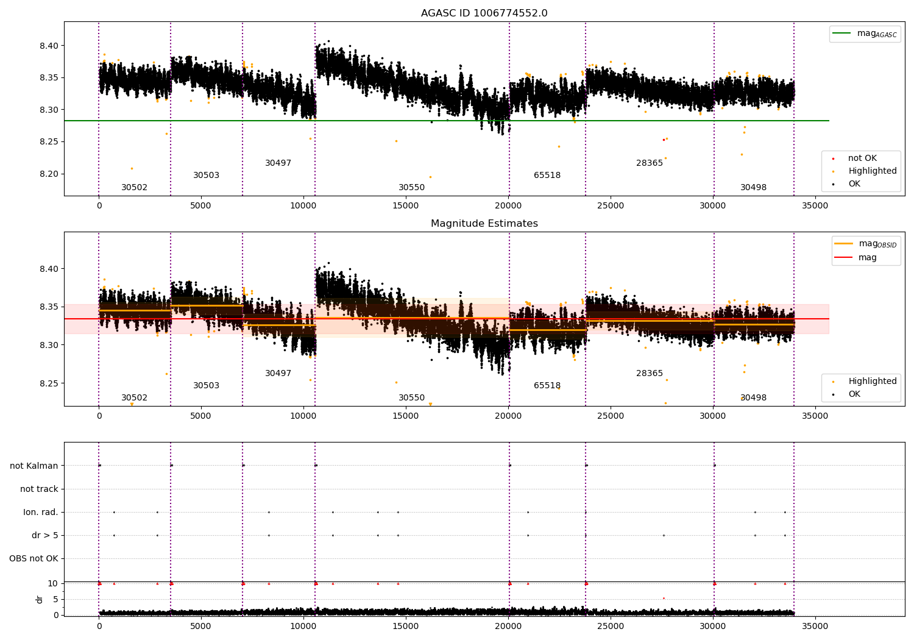
Task: Click the 'dr' axis label
Action: pyautogui.click(x=40, y=599)
